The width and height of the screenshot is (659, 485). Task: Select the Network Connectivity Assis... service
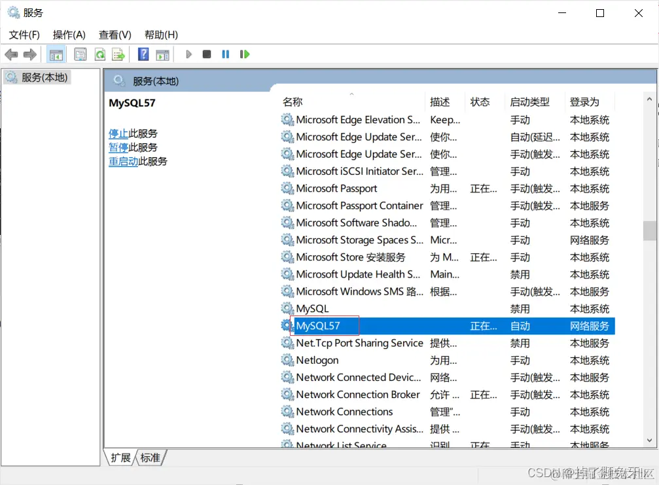(360, 429)
